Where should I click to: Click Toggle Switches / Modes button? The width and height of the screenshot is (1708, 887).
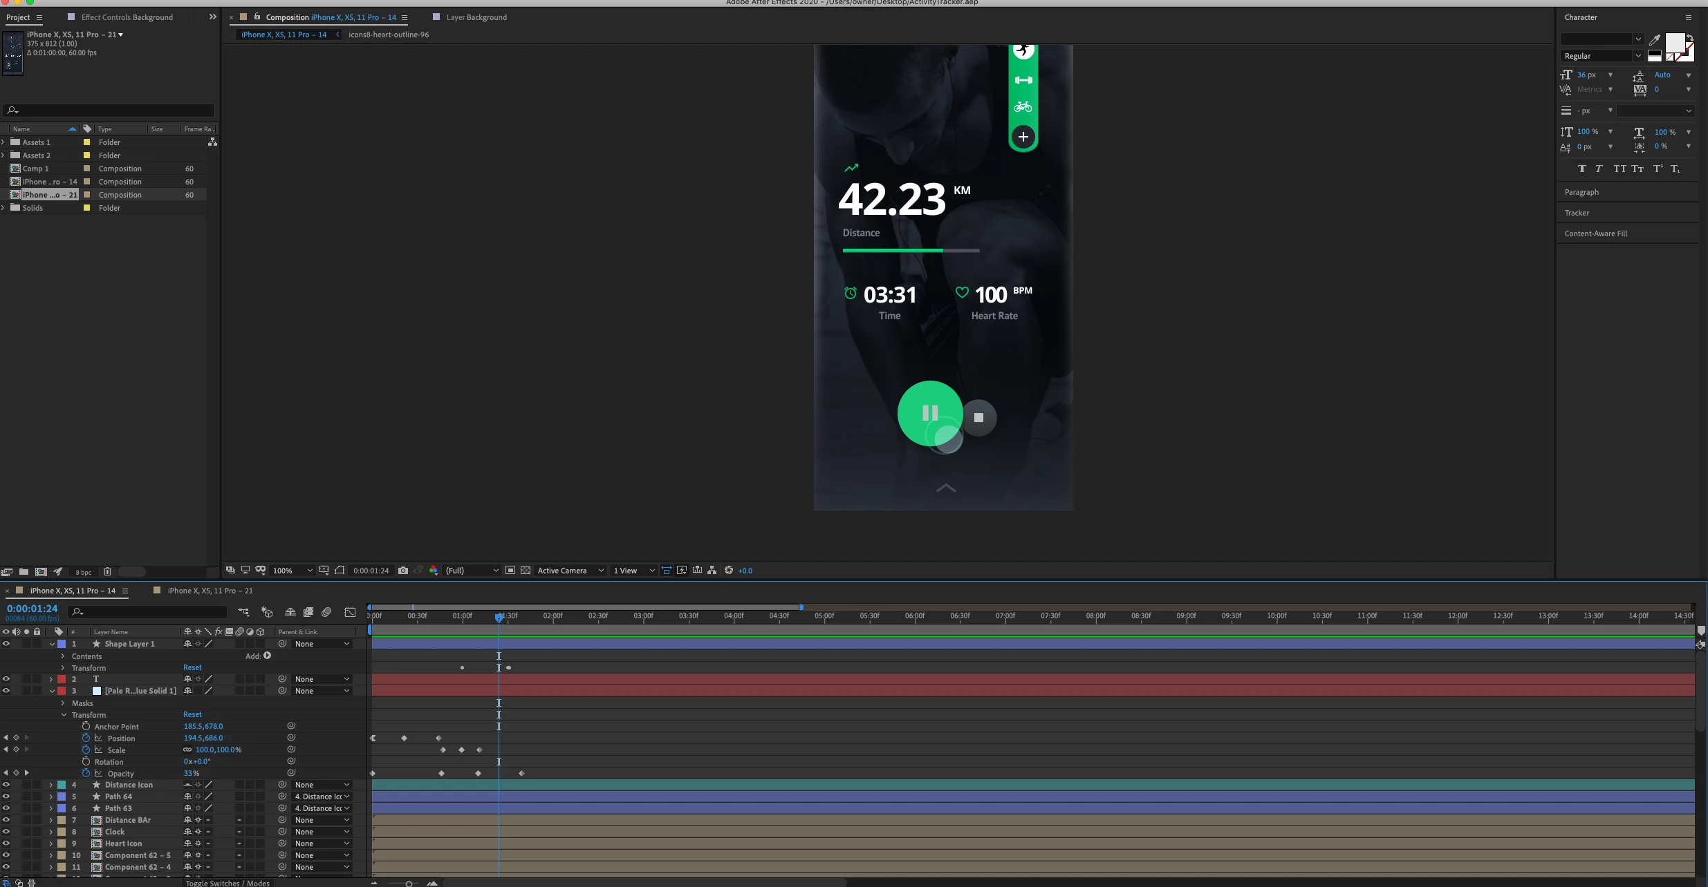click(228, 883)
